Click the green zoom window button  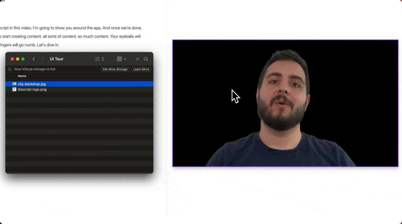click(23, 59)
